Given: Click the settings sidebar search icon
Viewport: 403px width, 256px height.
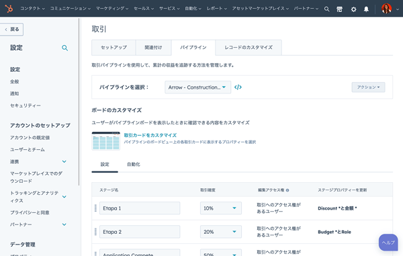Looking at the screenshot, I should (x=64, y=48).
